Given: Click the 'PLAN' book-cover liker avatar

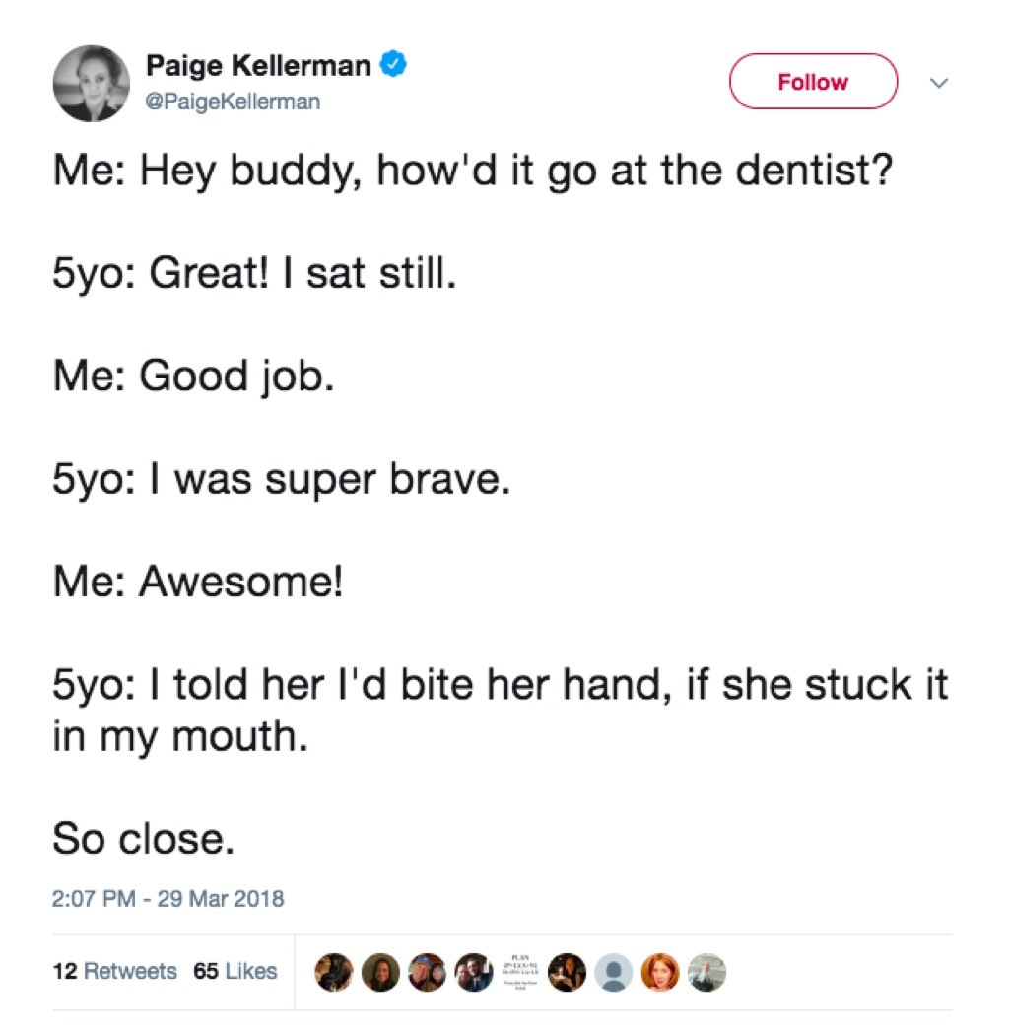Looking at the screenshot, I should click(x=521, y=972).
